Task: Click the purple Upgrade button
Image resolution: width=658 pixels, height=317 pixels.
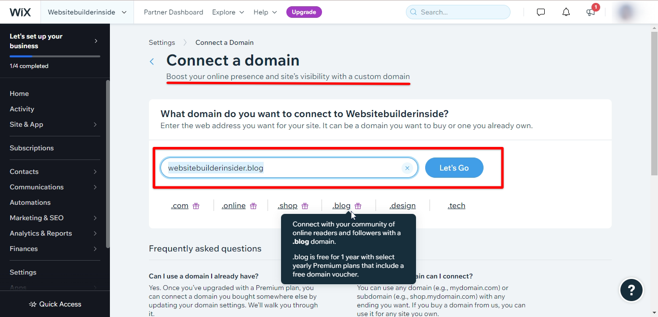Action: pos(304,12)
